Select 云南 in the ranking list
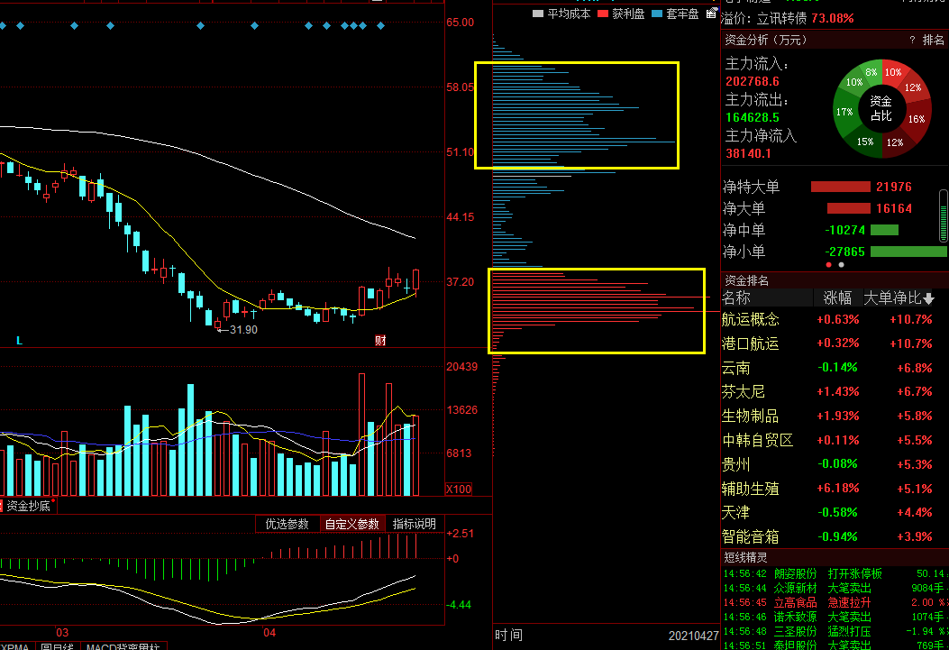 [835, 367]
